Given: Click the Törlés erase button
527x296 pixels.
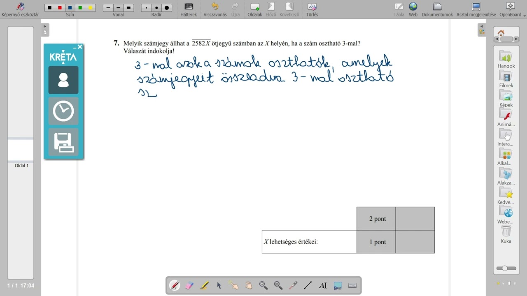Looking at the screenshot, I should [x=312, y=9].
